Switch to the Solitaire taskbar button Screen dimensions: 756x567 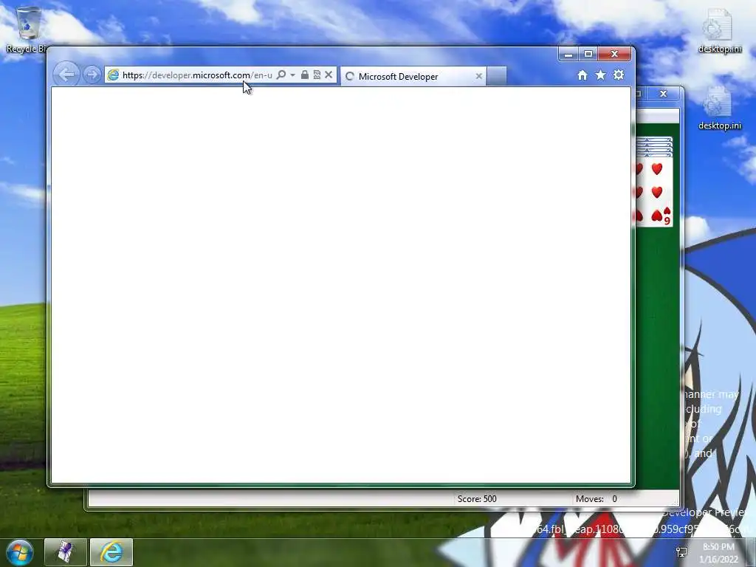click(x=66, y=552)
